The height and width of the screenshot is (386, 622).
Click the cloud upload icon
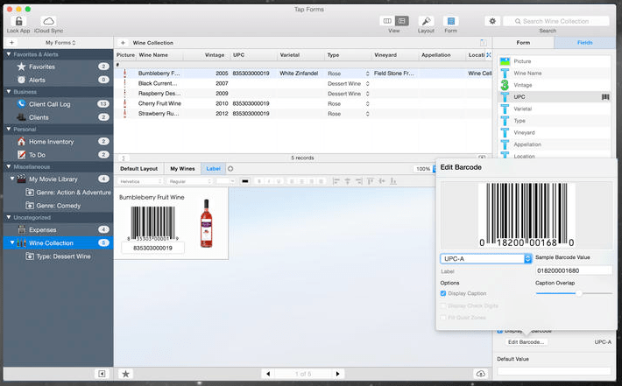481,374
